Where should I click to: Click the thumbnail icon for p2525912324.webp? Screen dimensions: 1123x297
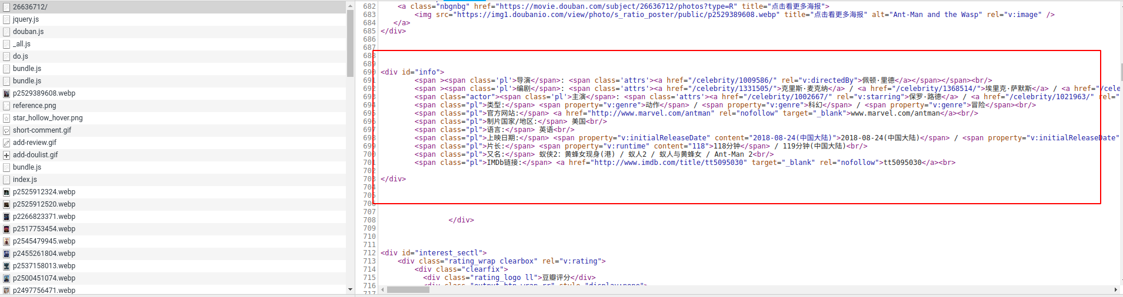(x=6, y=192)
